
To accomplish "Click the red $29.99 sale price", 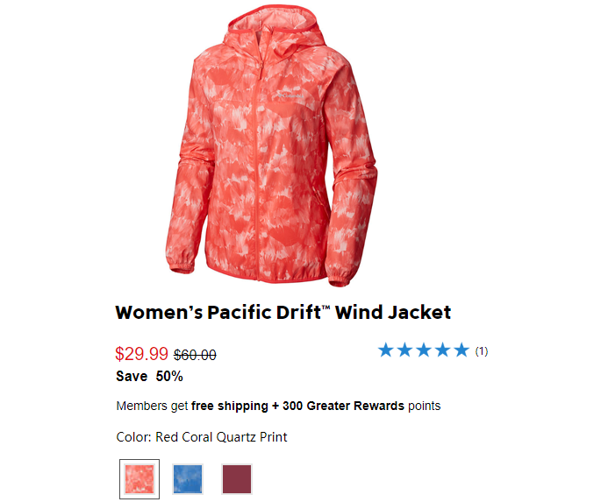I will (141, 354).
